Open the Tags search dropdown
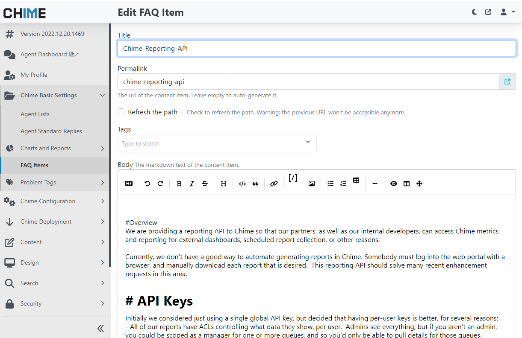Viewport: 522px width, 338px height. click(217, 143)
